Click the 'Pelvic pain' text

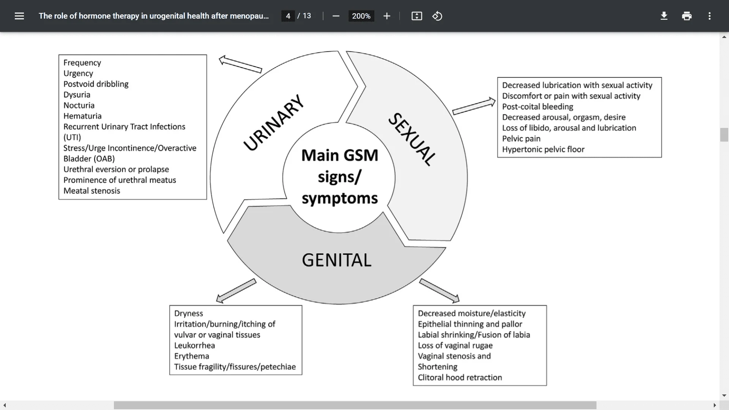(521, 139)
